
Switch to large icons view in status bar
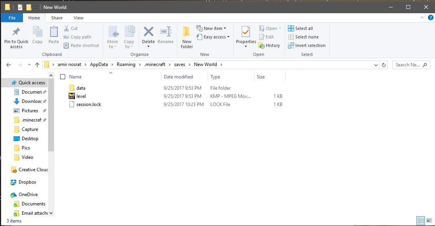coord(429,221)
